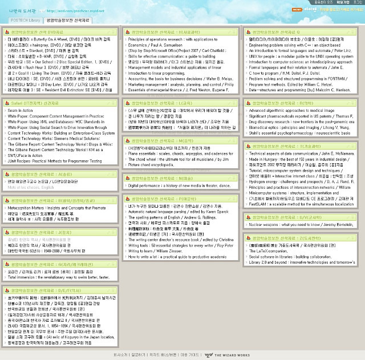Open 'Nuclear weapons : what you need to know' entry
The image size is (365, 360).
(x=301, y=225)
